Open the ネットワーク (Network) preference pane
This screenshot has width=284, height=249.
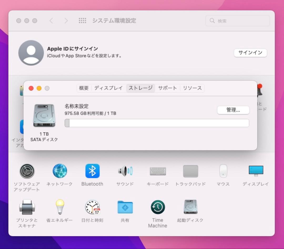(60, 171)
